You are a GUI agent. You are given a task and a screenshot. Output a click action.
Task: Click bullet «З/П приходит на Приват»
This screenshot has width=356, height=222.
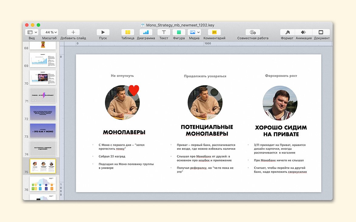point(280,149)
